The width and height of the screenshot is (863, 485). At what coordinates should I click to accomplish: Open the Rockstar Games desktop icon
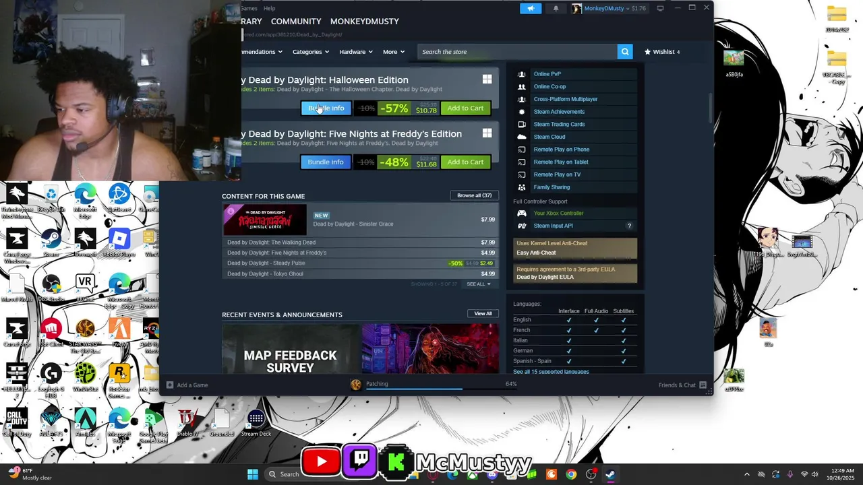119,379
